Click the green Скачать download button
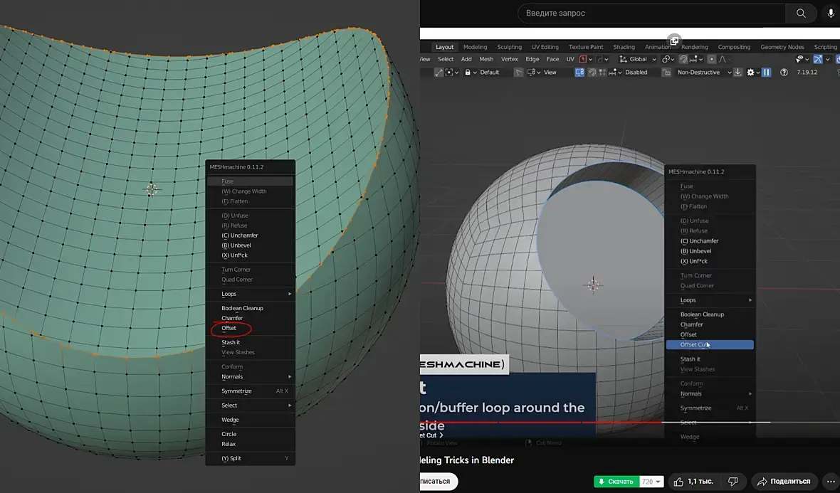Screen dimensions: 840x493 coord(616,482)
